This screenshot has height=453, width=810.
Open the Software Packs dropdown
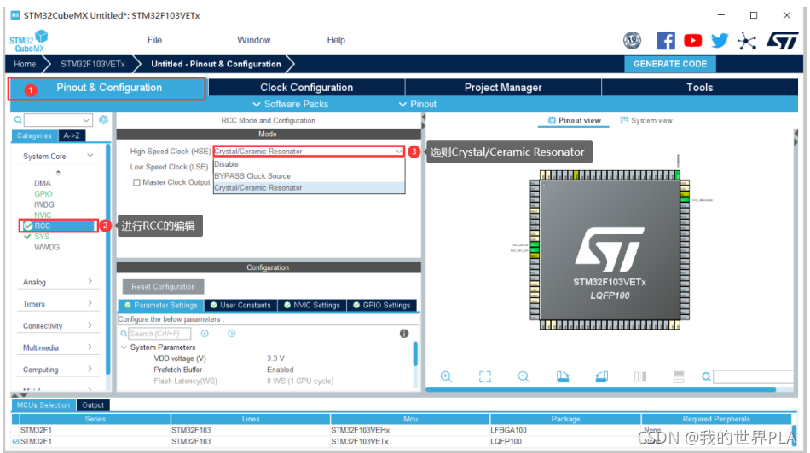[x=290, y=104]
